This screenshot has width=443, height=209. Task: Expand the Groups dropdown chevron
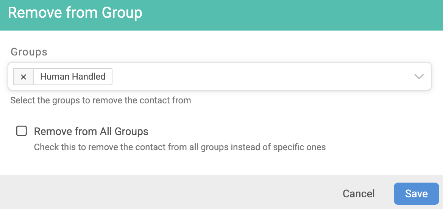419,77
